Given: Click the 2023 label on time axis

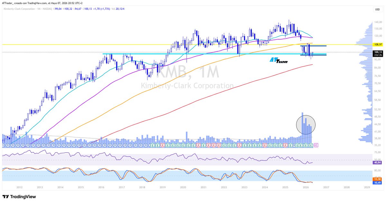Looking at the screenshot, I should point(244,187).
